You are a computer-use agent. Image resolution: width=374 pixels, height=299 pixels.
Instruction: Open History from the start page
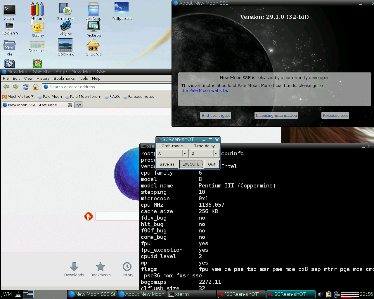coord(127,269)
